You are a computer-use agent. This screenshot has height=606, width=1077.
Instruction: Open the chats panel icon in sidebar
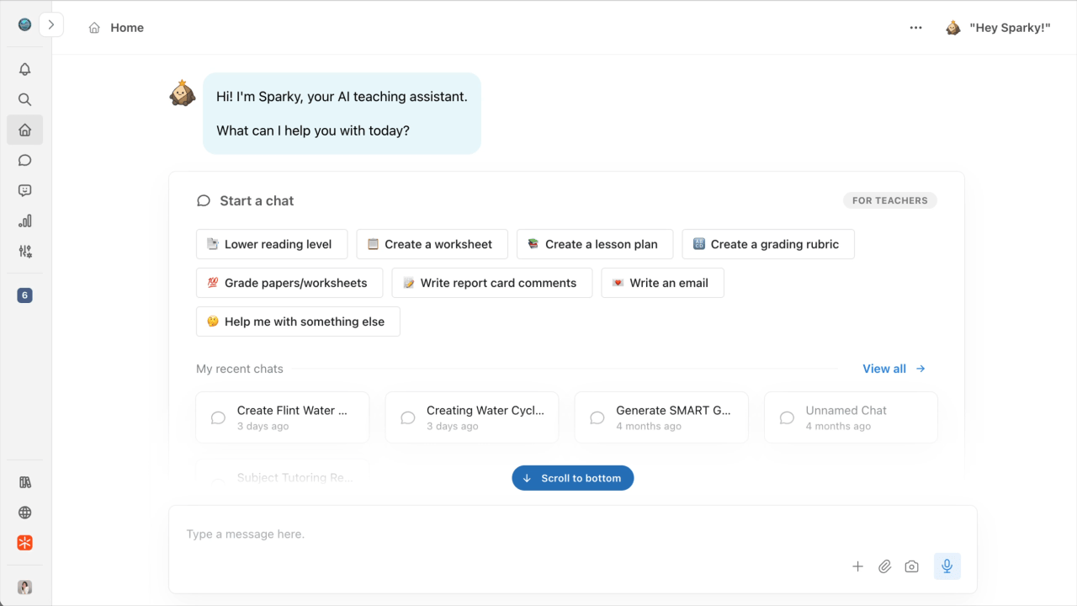click(24, 160)
